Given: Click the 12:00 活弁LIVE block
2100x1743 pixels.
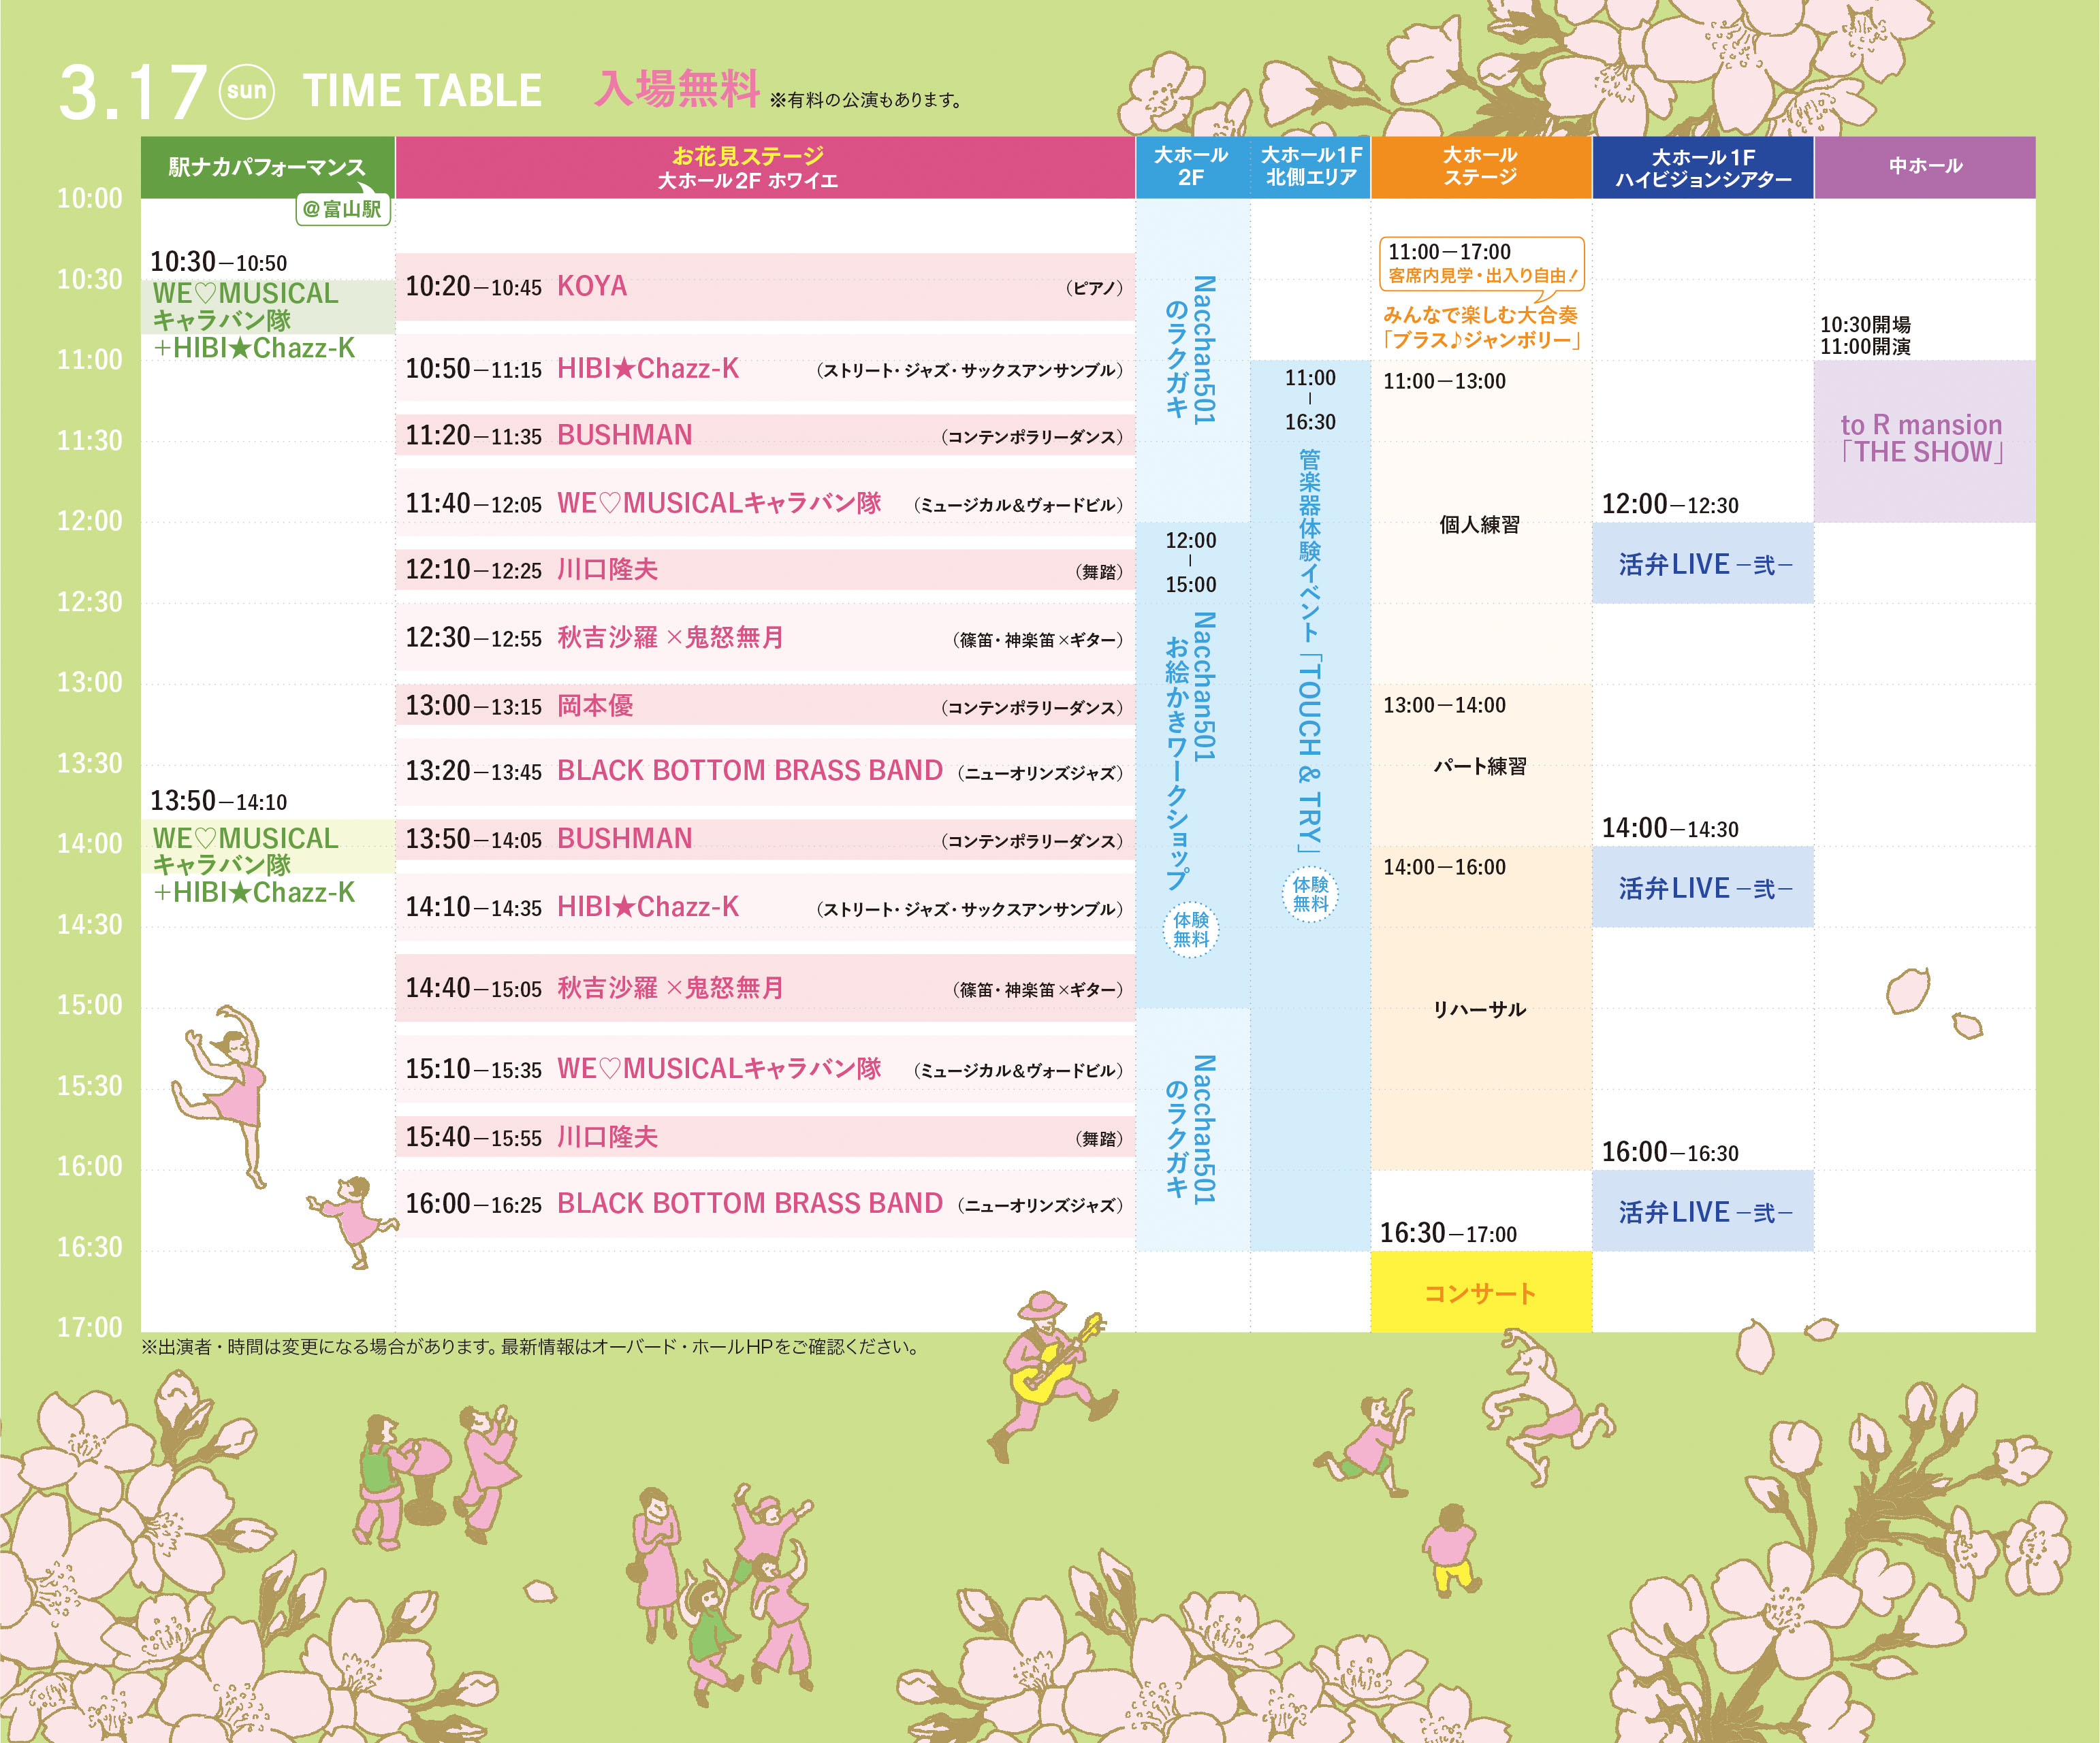Looking at the screenshot, I should coord(1702,564).
